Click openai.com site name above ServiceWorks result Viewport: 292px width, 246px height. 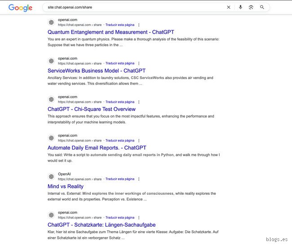tap(67, 58)
